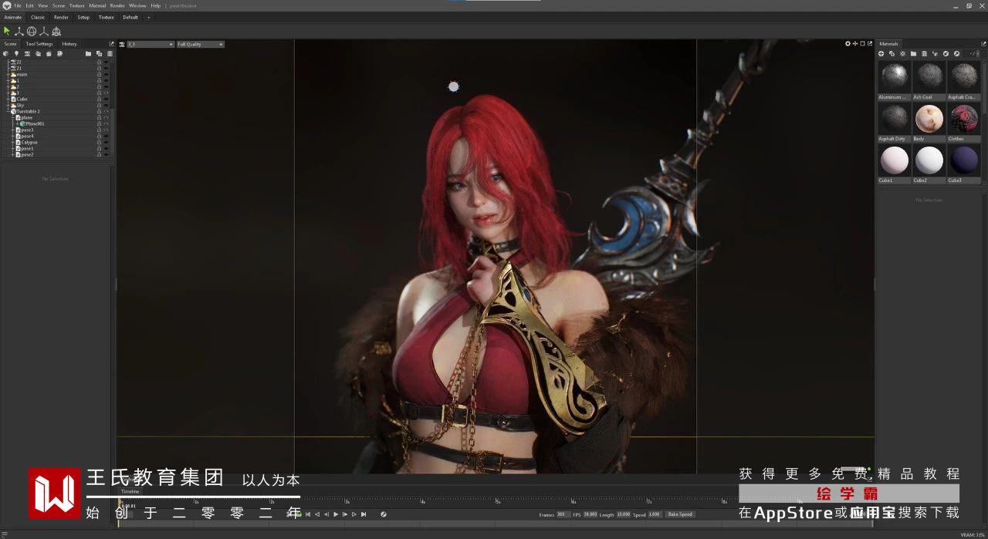Switch to the Texture workspace

click(107, 17)
